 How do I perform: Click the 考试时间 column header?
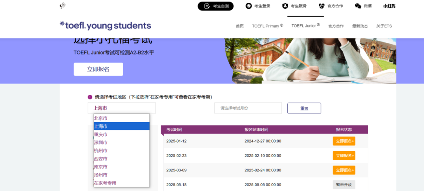point(174,130)
